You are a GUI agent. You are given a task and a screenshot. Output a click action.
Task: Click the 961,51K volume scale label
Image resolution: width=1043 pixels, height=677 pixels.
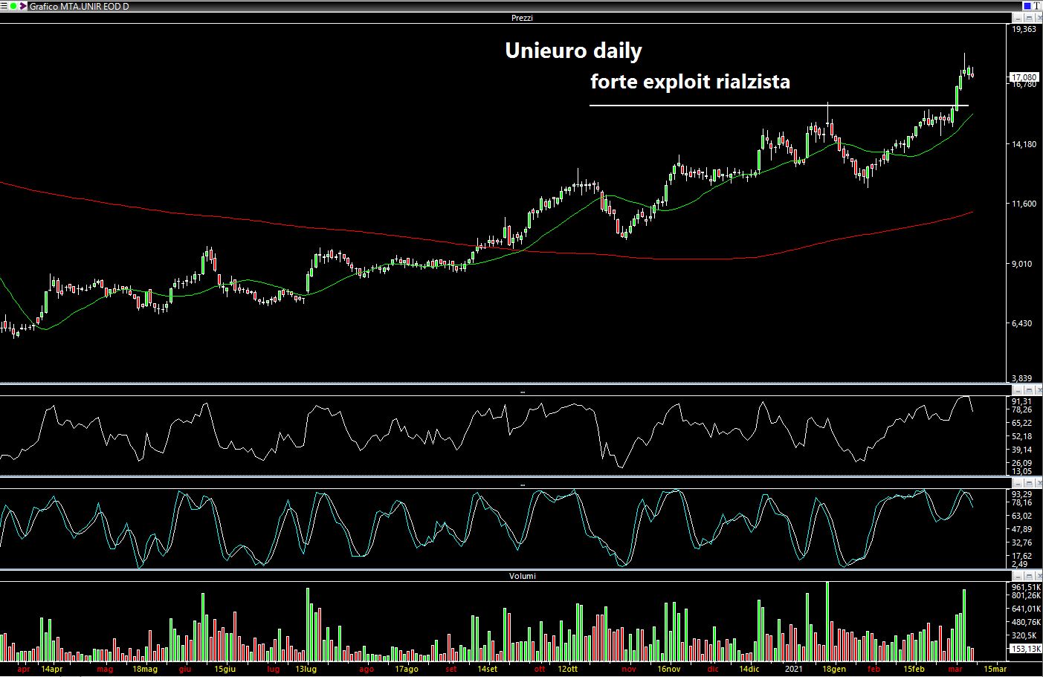click(x=1026, y=586)
